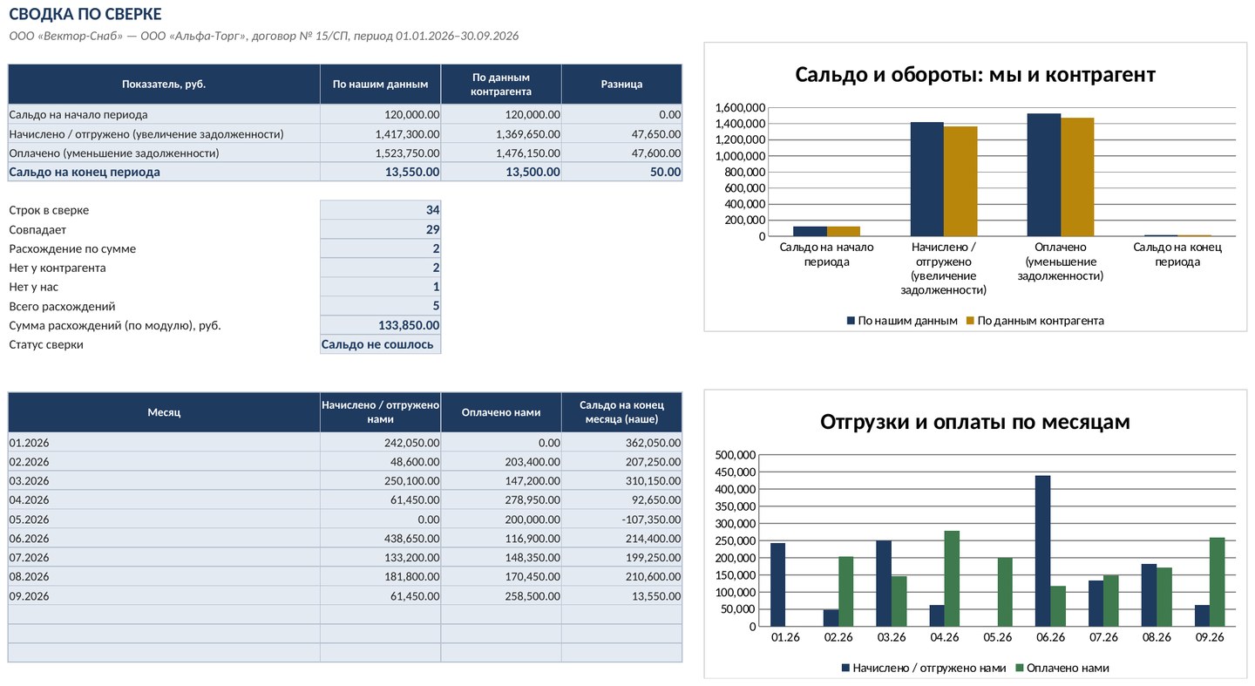Click the 'По данным контрагента' legend swatch
This screenshot has height=686, width=1255.
tap(970, 321)
